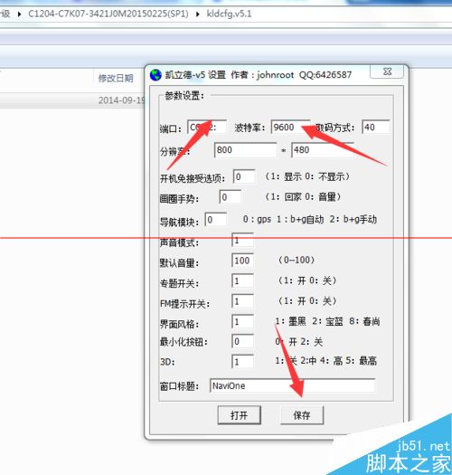452x475 pixels.
Task: Click the 导航模块 value field
Action: click(x=216, y=220)
